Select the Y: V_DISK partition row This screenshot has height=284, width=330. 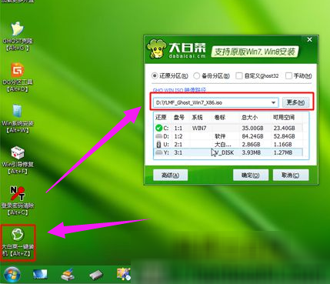pyautogui.click(x=228, y=152)
